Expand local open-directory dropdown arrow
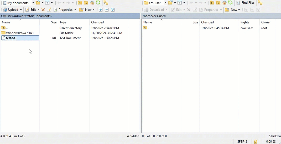This screenshot has height=144, width=281. click(43, 3)
